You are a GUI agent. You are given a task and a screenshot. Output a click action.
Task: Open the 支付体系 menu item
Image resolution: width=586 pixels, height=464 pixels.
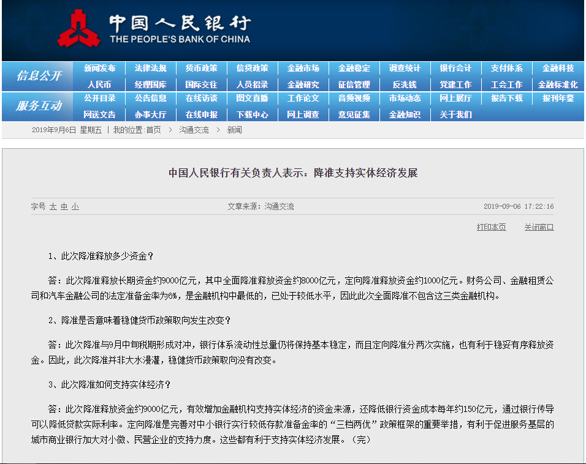(506, 69)
